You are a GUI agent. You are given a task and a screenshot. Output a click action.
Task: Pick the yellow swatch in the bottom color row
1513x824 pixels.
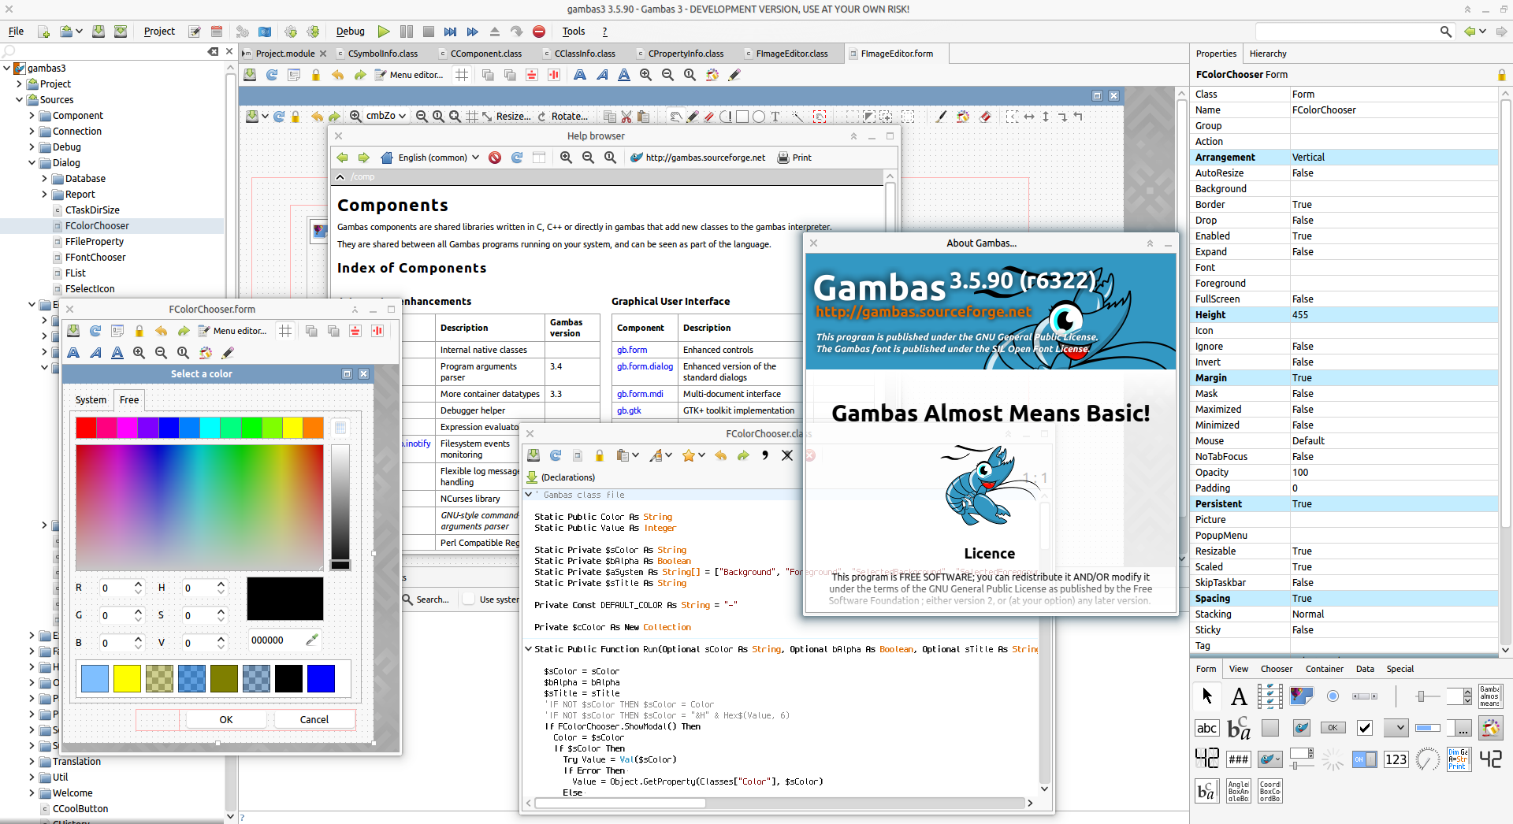pos(127,678)
